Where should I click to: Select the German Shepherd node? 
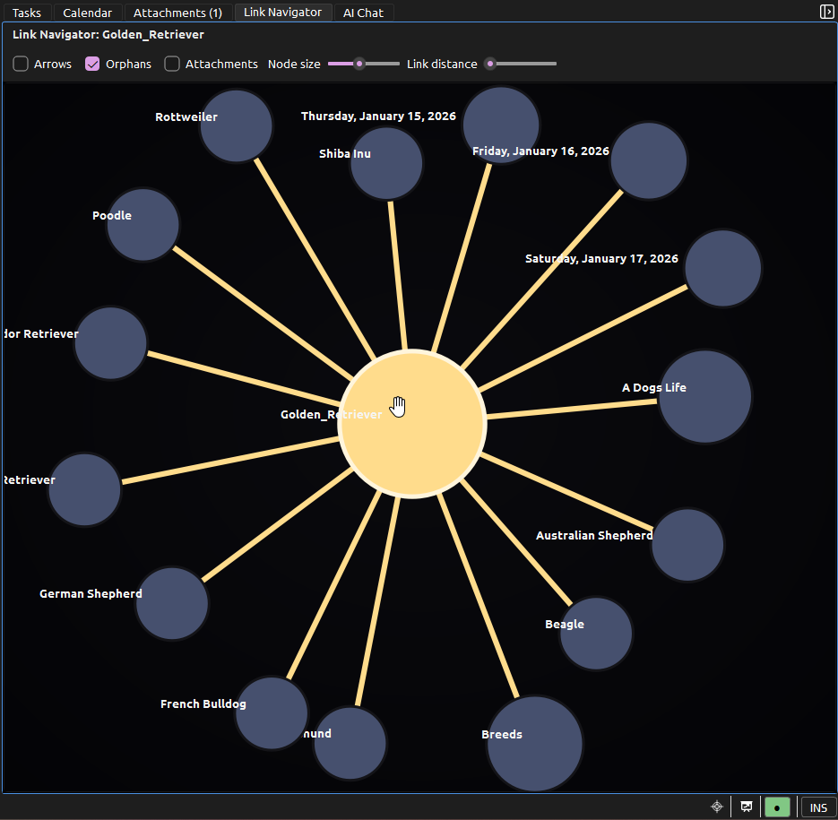pos(171,603)
